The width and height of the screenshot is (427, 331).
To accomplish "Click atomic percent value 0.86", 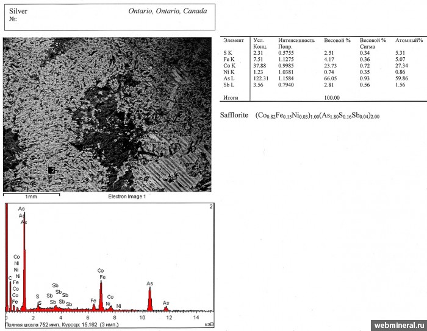I will [400, 72].
